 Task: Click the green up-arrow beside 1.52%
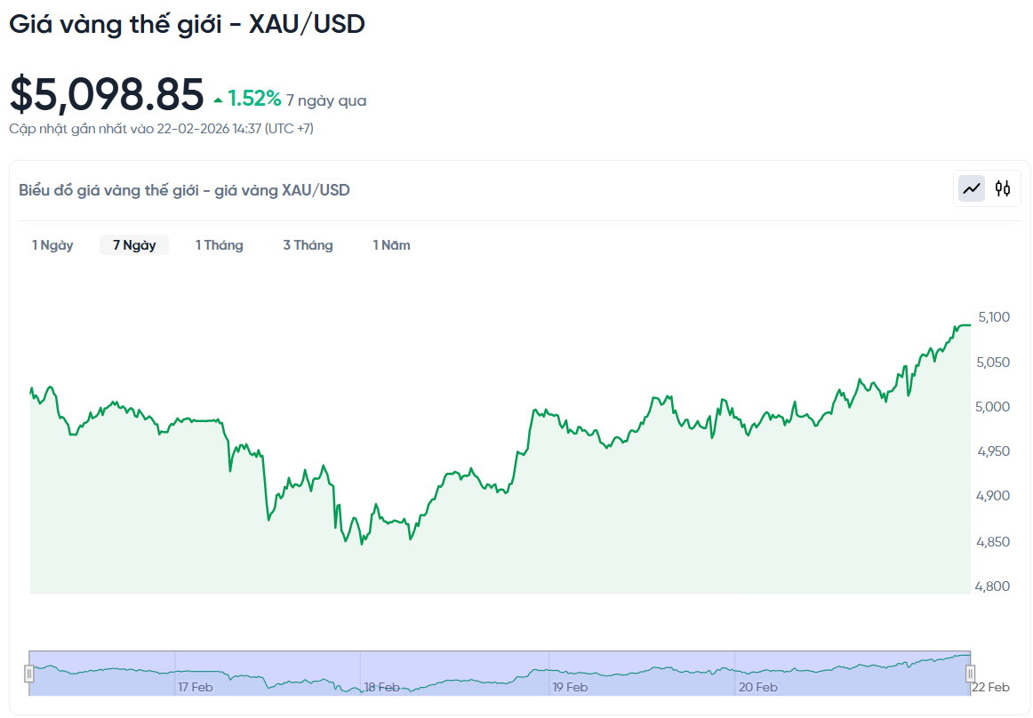pyautogui.click(x=218, y=100)
